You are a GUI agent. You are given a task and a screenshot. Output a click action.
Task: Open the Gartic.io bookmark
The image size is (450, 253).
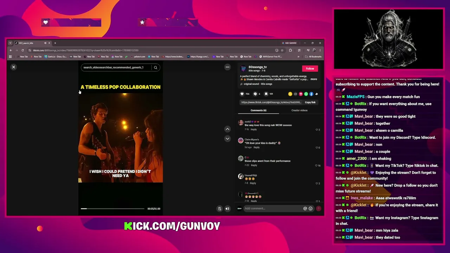pyautogui.click(x=56, y=57)
